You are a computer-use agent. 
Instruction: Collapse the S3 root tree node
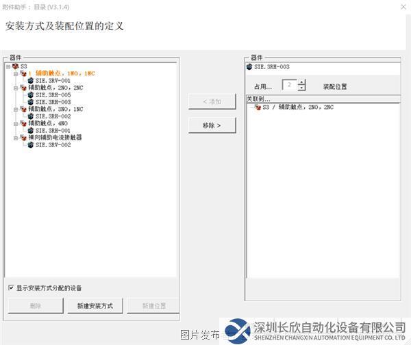[x=7, y=66]
